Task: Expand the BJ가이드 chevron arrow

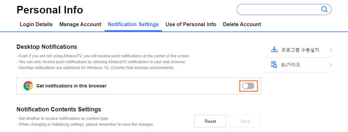Action: (x=331, y=65)
